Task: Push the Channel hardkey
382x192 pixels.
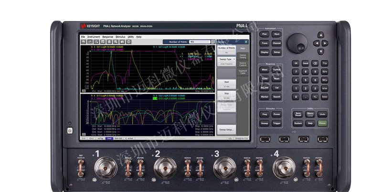Action: click(x=277, y=43)
